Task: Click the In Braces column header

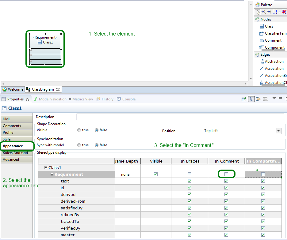Action: (190, 161)
